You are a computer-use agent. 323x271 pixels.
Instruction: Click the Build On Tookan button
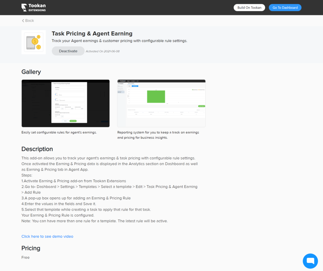pyautogui.click(x=249, y=8)
